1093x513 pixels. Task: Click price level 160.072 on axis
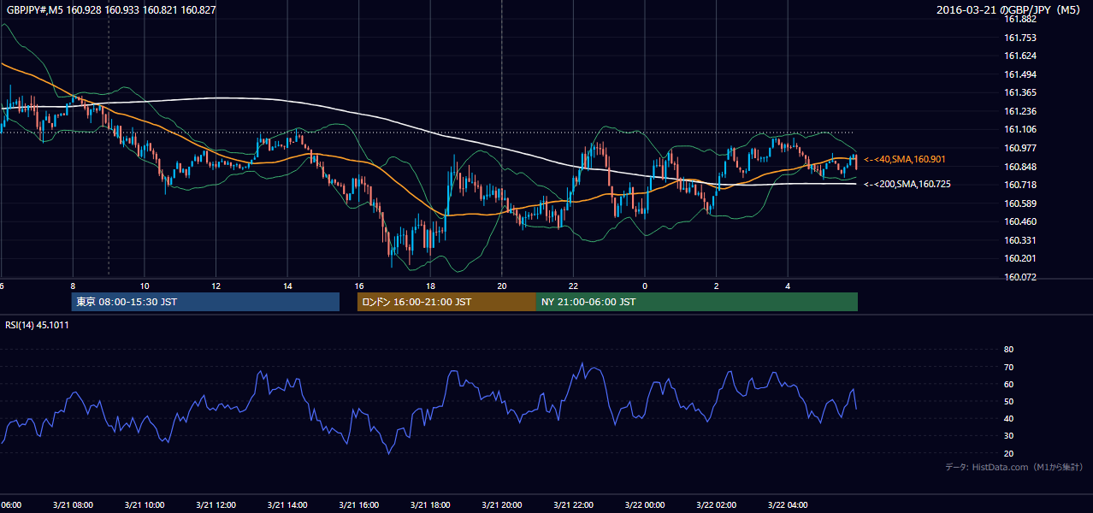coord(1020,278)
